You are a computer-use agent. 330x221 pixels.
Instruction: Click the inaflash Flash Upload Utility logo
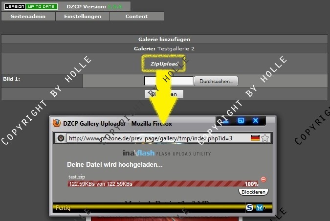[167, 153]
